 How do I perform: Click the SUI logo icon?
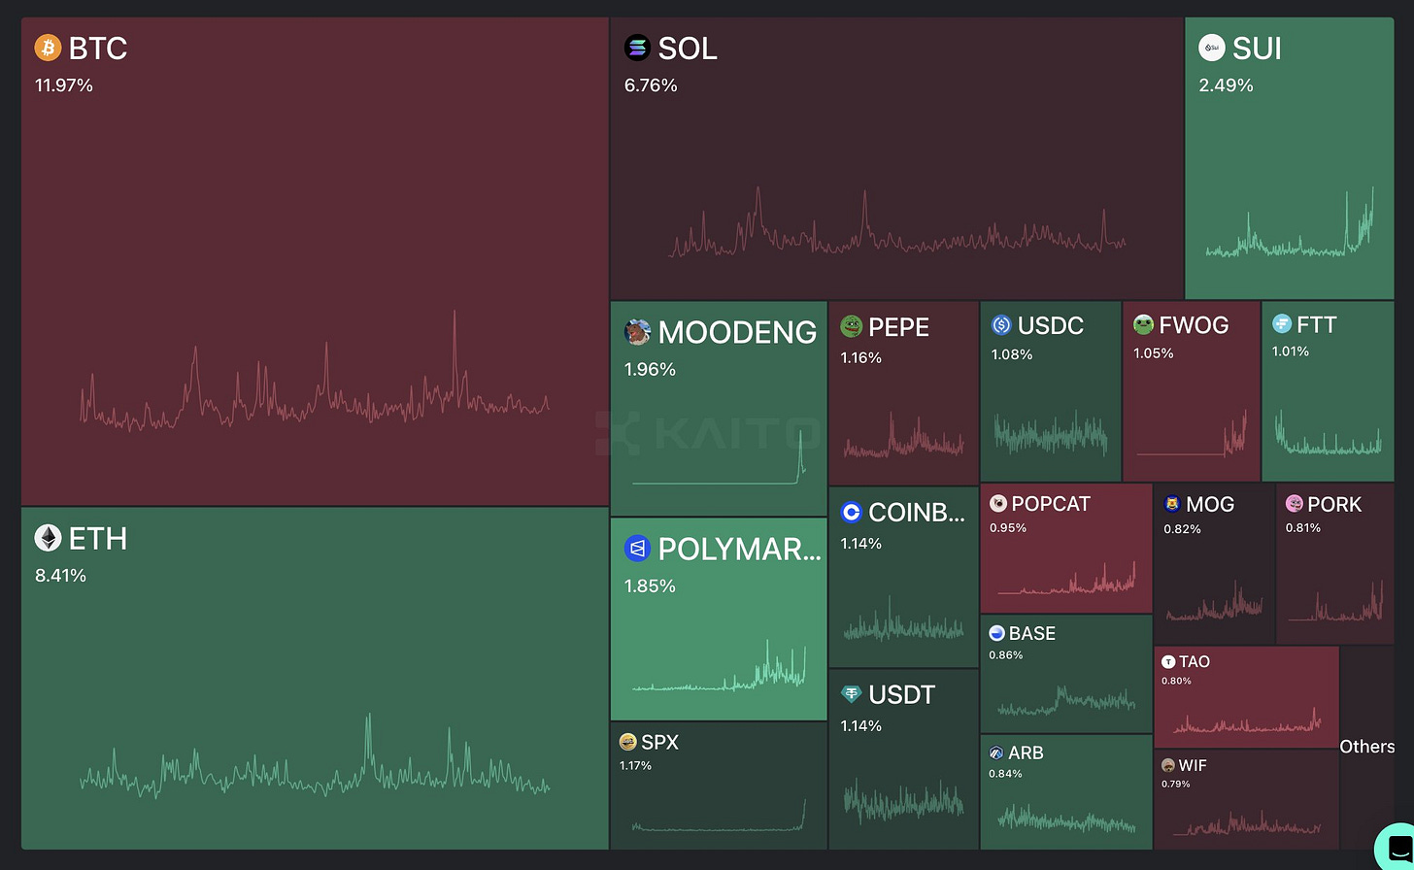click(1212, 48)
